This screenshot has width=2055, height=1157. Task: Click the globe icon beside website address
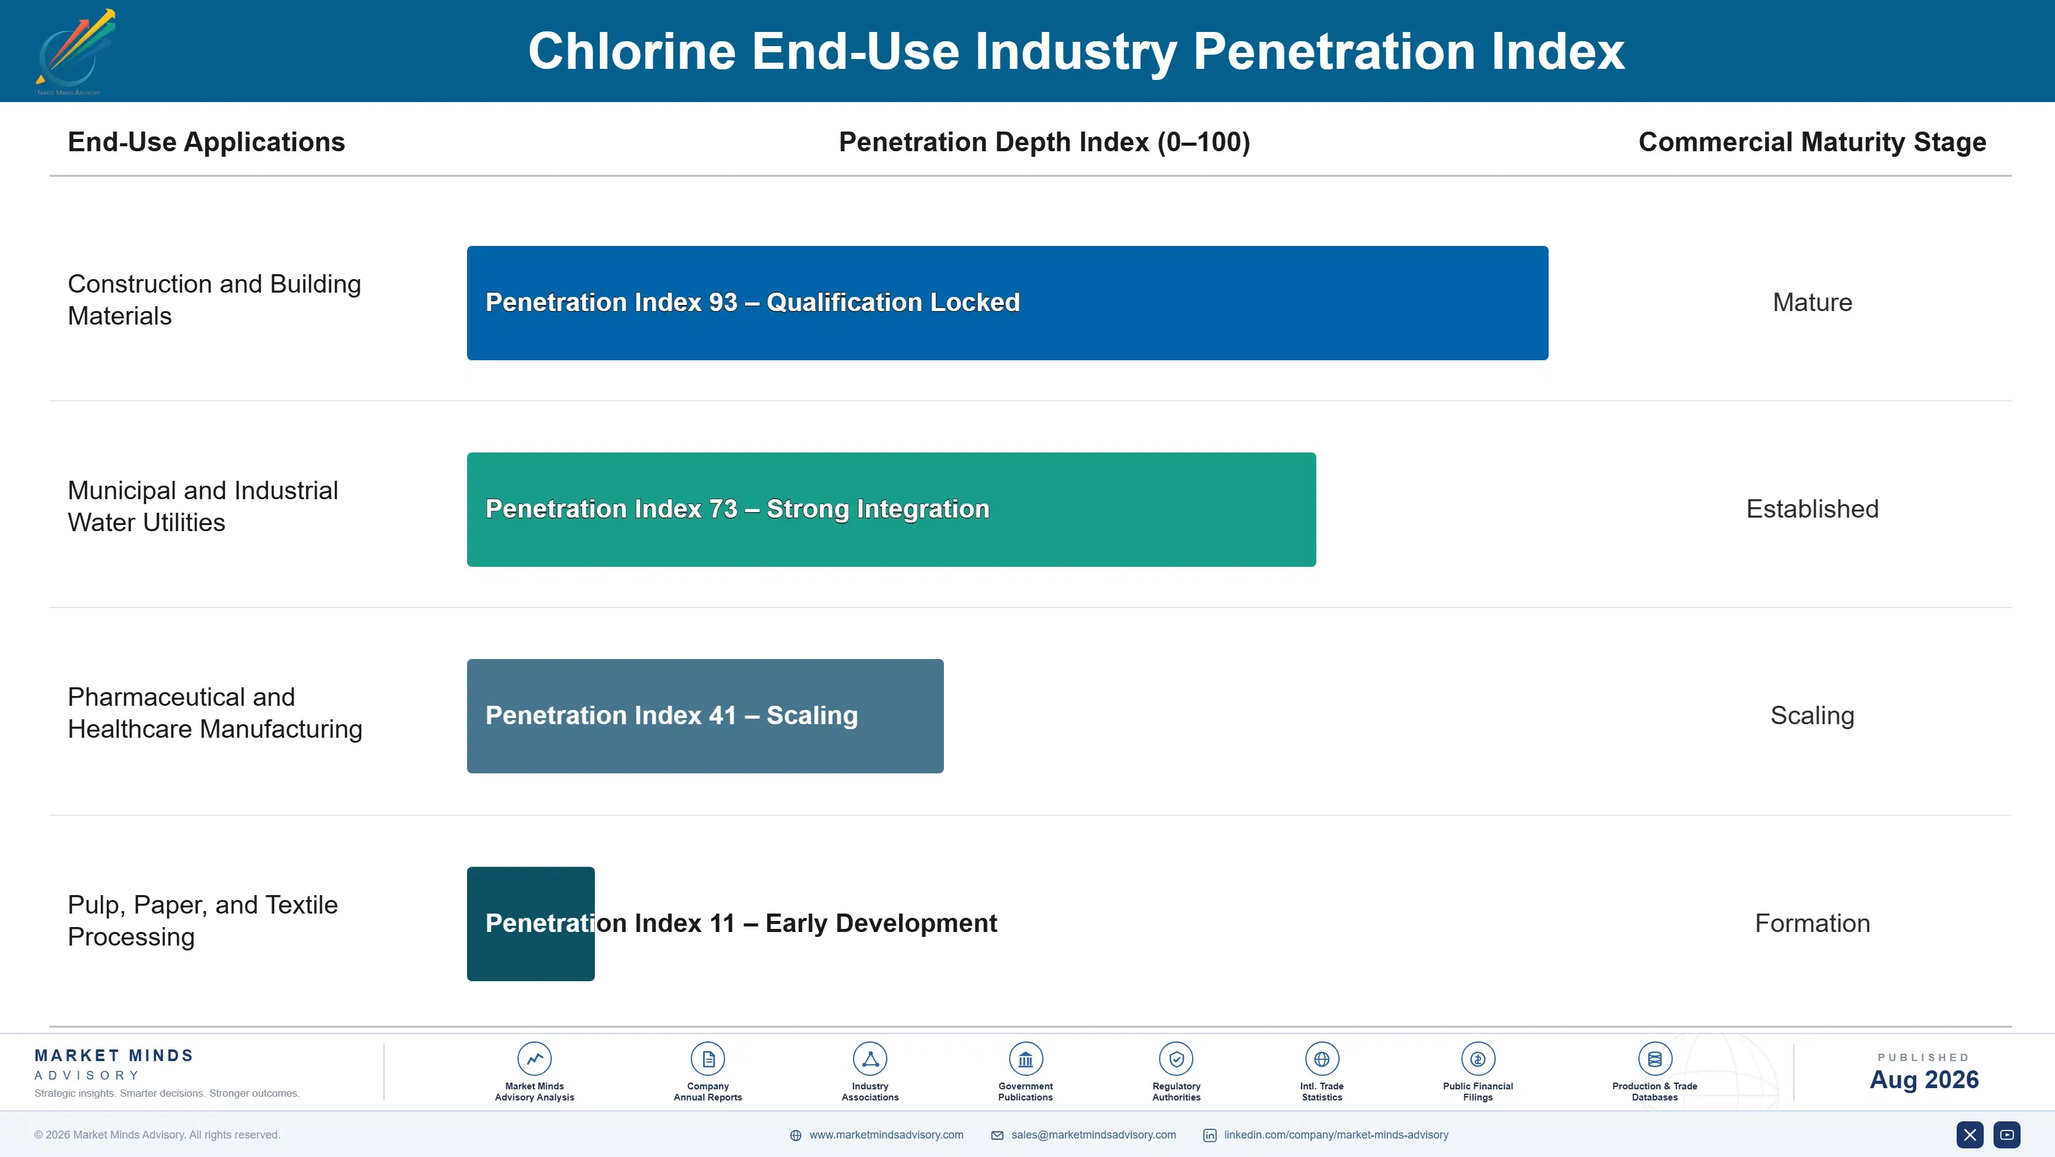coord(795,1135)
